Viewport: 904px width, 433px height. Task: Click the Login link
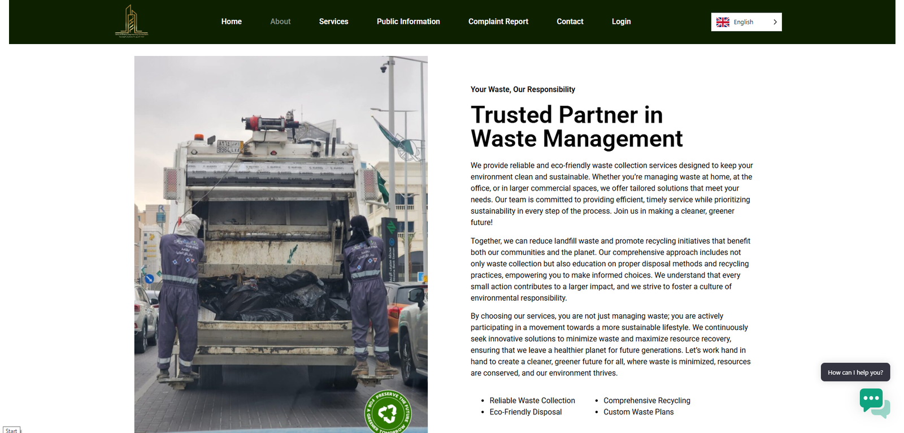(x=621, y=21)
